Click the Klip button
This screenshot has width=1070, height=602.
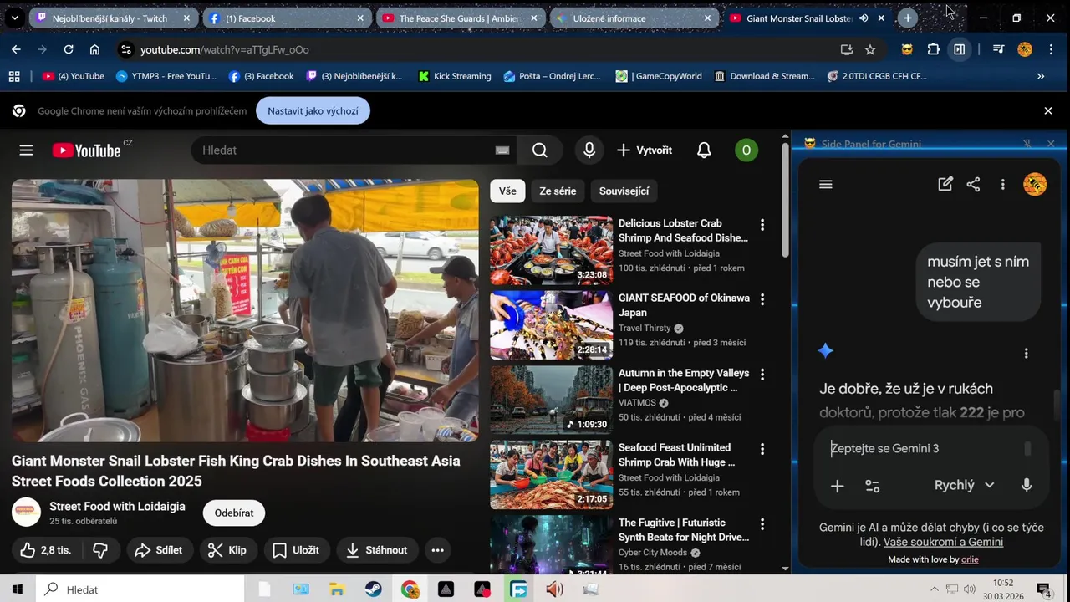pyautogui.click(x=227, y=550)
